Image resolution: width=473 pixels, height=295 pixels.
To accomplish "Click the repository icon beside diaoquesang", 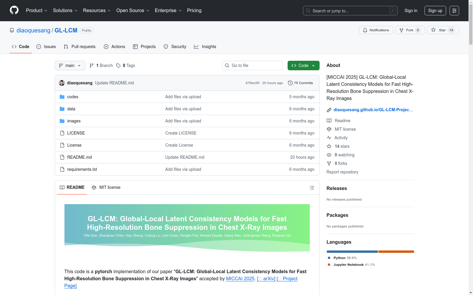I will (12, 30).
